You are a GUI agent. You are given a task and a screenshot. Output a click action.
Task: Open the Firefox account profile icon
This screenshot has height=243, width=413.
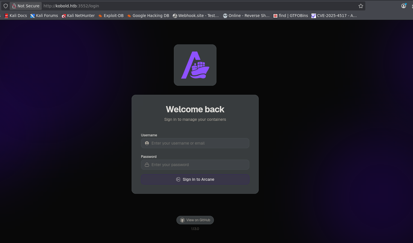(404, 6)
